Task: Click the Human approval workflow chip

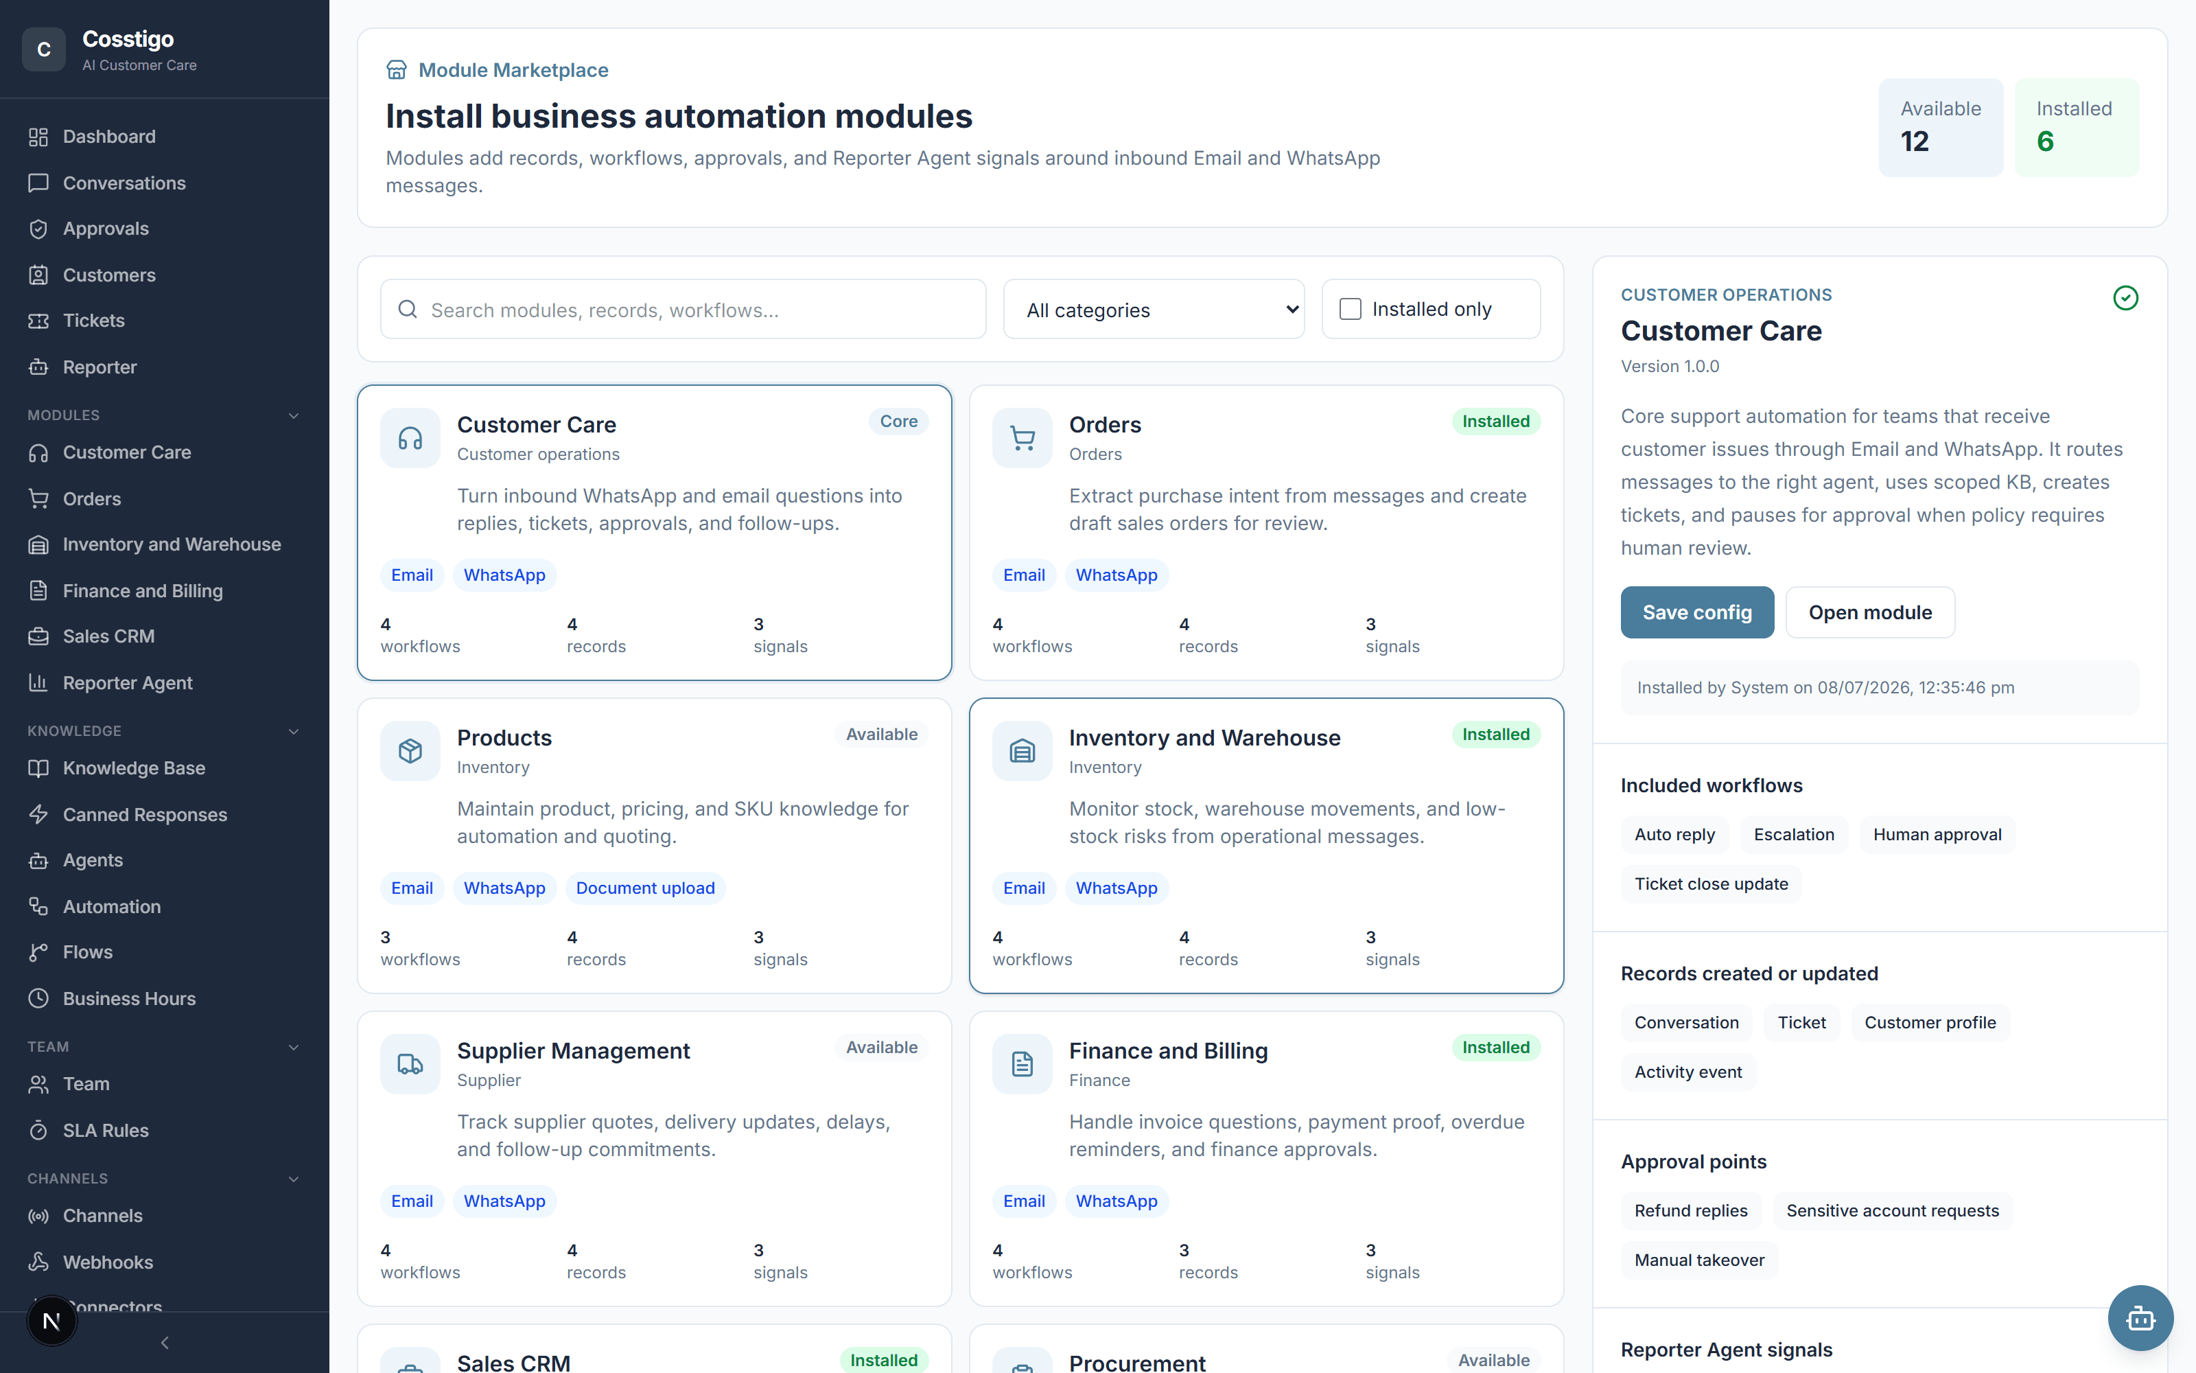Action: pos(1937,835)
